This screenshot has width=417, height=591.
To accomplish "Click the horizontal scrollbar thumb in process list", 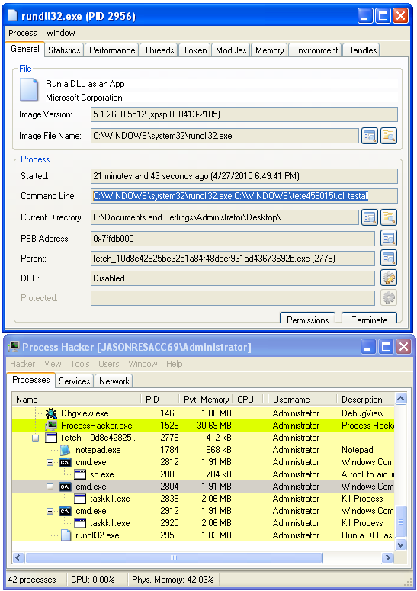I will [174, 558].
